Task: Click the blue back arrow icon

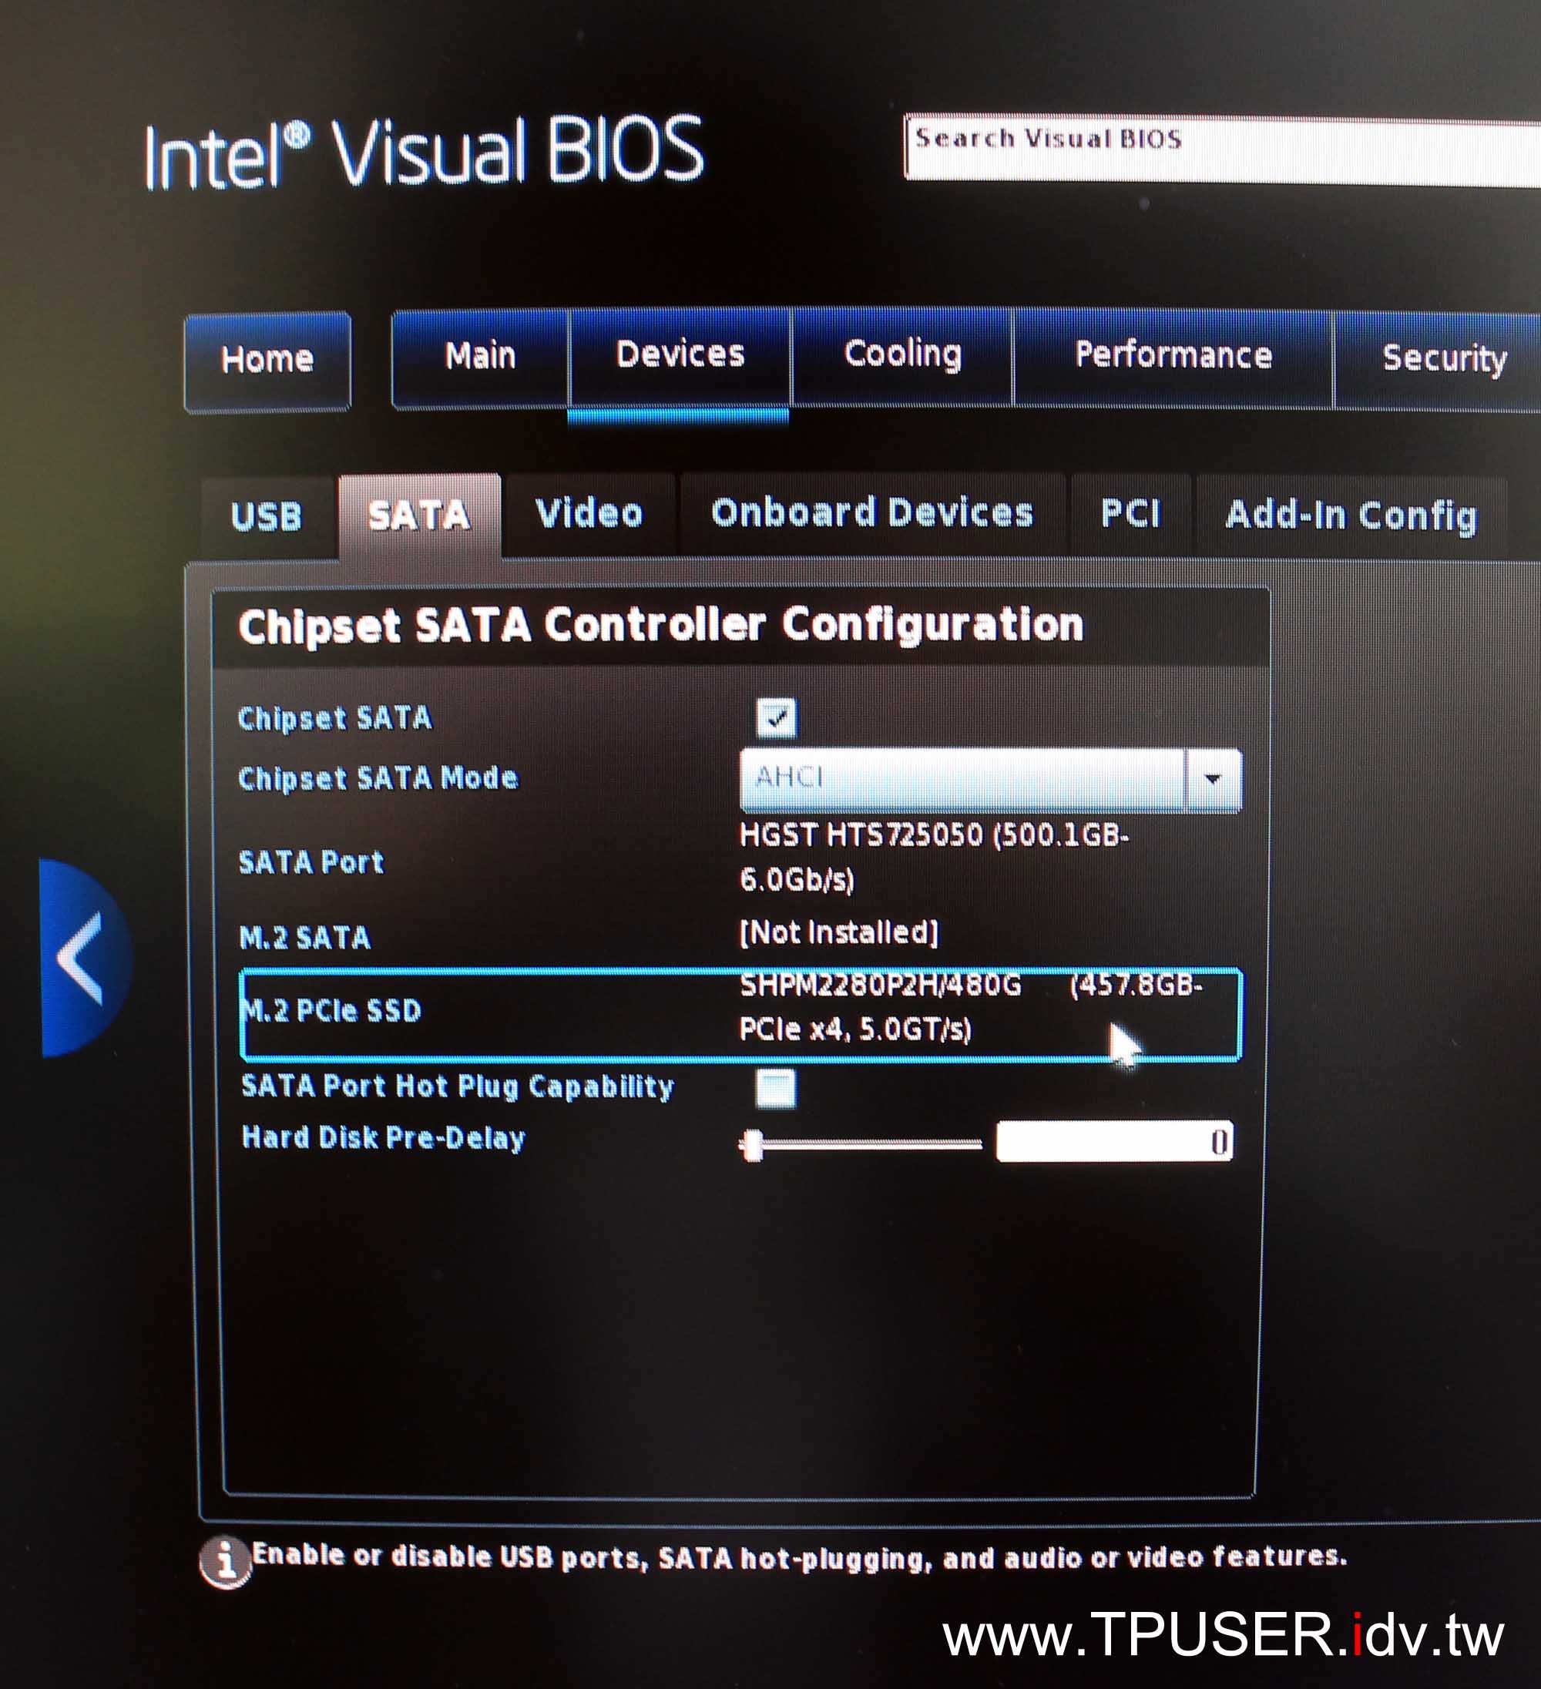Action: (x=84, y=958)
